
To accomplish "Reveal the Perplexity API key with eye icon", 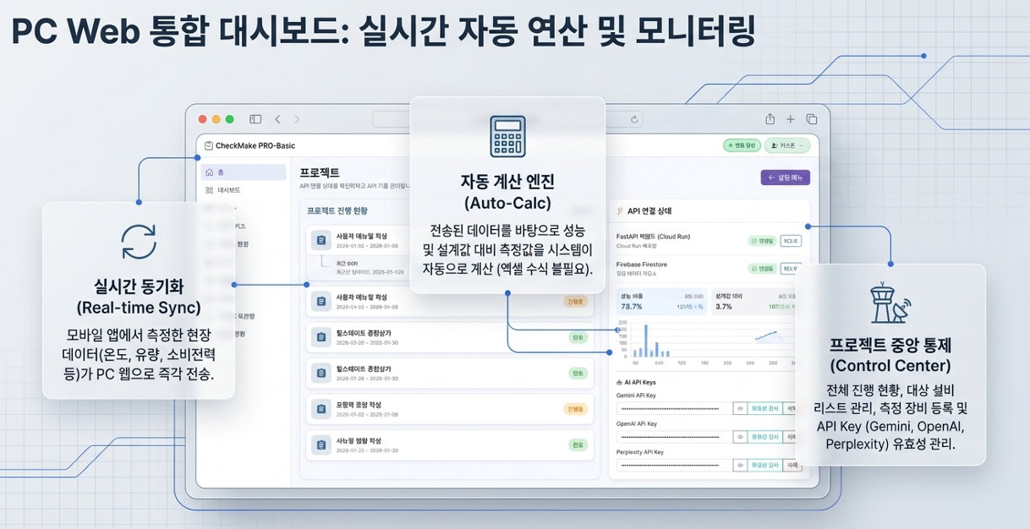I will coord(741,465).
